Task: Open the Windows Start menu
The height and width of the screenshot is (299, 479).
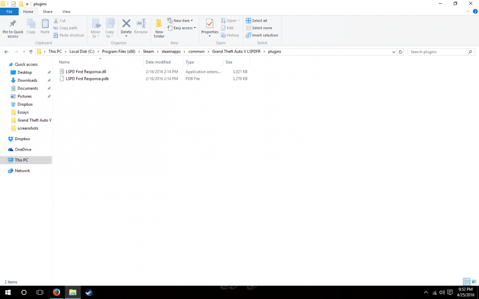Action: 8,292
